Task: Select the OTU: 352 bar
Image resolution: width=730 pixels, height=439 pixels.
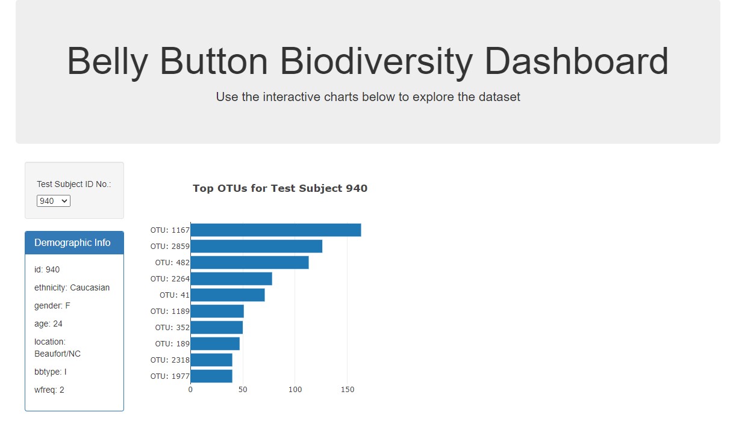Action: coord(217,327)
